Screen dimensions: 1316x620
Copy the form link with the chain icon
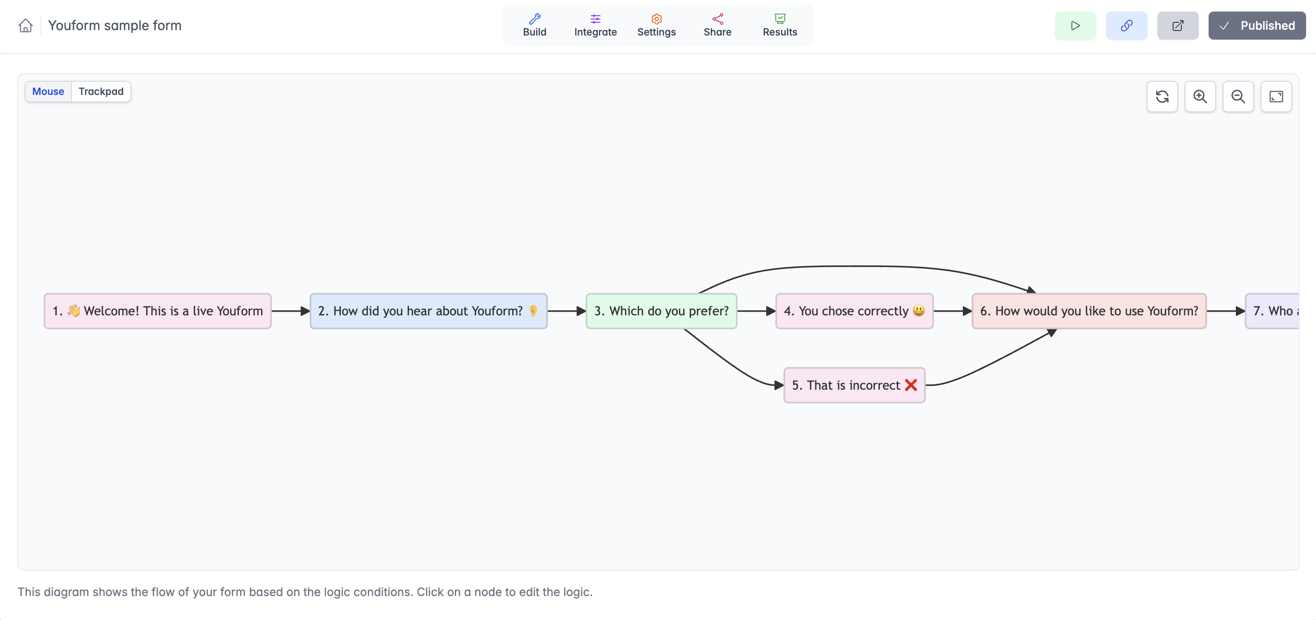pos(1126,26)
